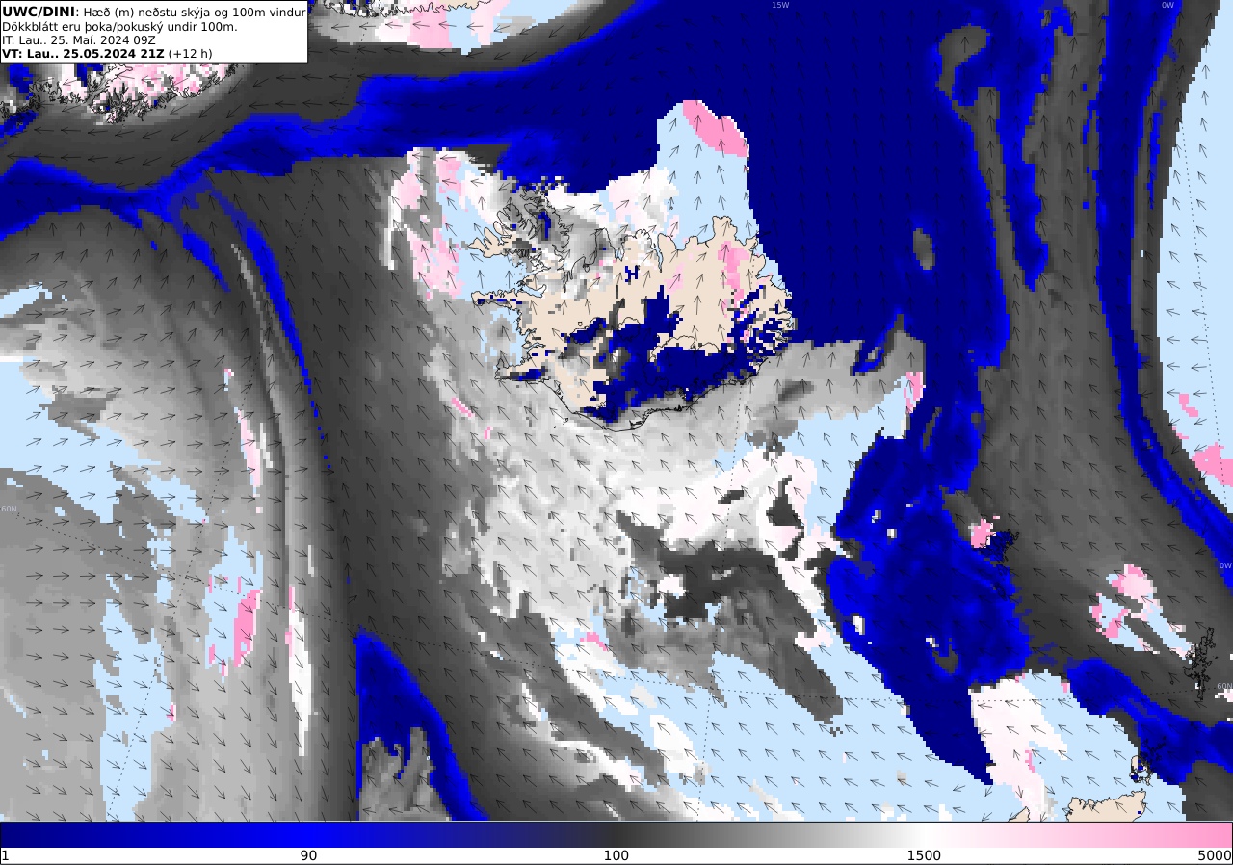Click the 'VT: Lau.. 25.05.2024 21Z' valid time
Screen dimensions: 1233x865
click(83, 54)
